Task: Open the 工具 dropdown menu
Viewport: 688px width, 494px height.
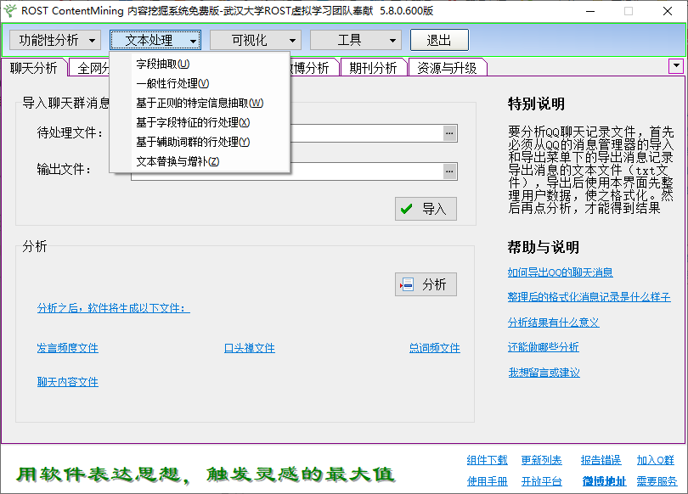Action: point(355,39)
